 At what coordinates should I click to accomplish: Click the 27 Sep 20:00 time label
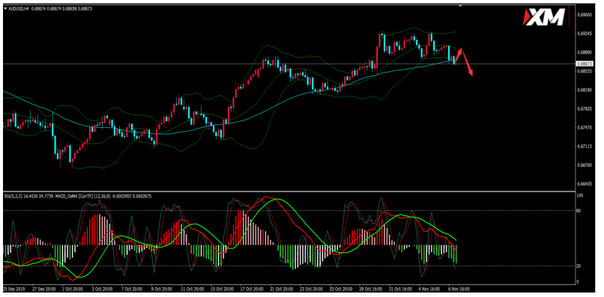pyautogui.click(x=44, y=289)
